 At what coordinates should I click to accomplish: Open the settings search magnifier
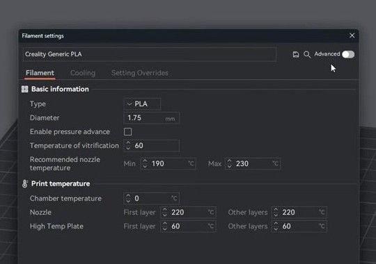click(x=307, y=54)
